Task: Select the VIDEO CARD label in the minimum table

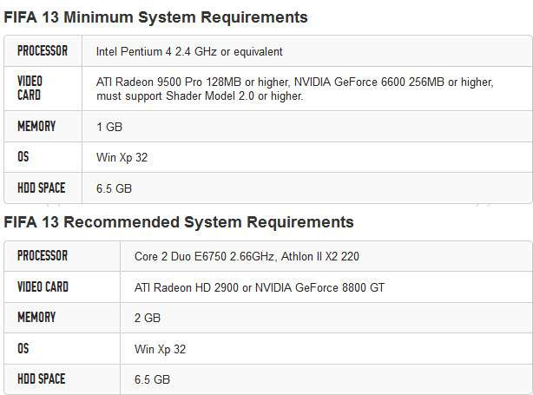Action: 30,88
